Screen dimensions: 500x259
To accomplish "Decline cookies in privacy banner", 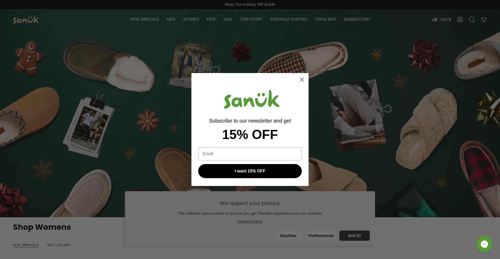I will [288, 236].
